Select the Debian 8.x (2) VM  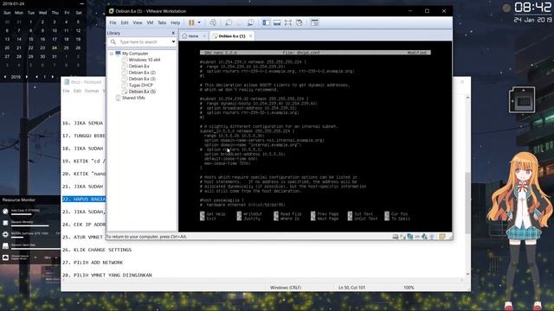point(142,73)
